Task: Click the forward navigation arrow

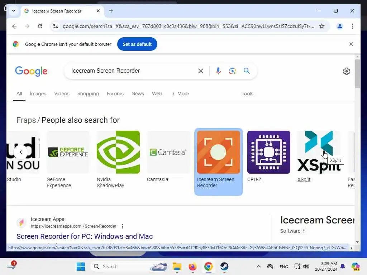Action: [x=27, y=26]
